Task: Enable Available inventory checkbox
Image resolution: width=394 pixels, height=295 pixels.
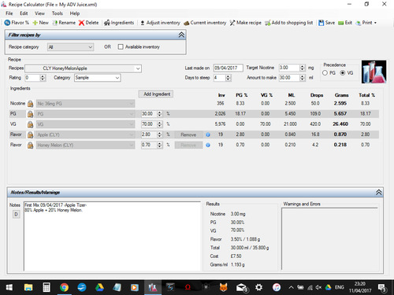Action: coord(121,47)
